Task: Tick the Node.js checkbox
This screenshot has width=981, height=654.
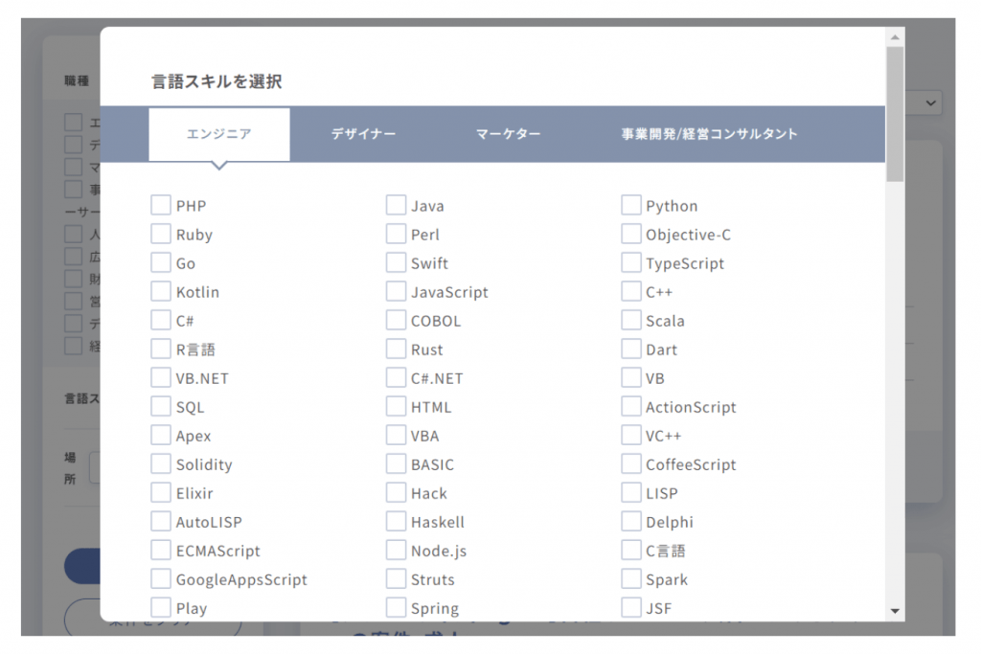Action: coord(396,551)
